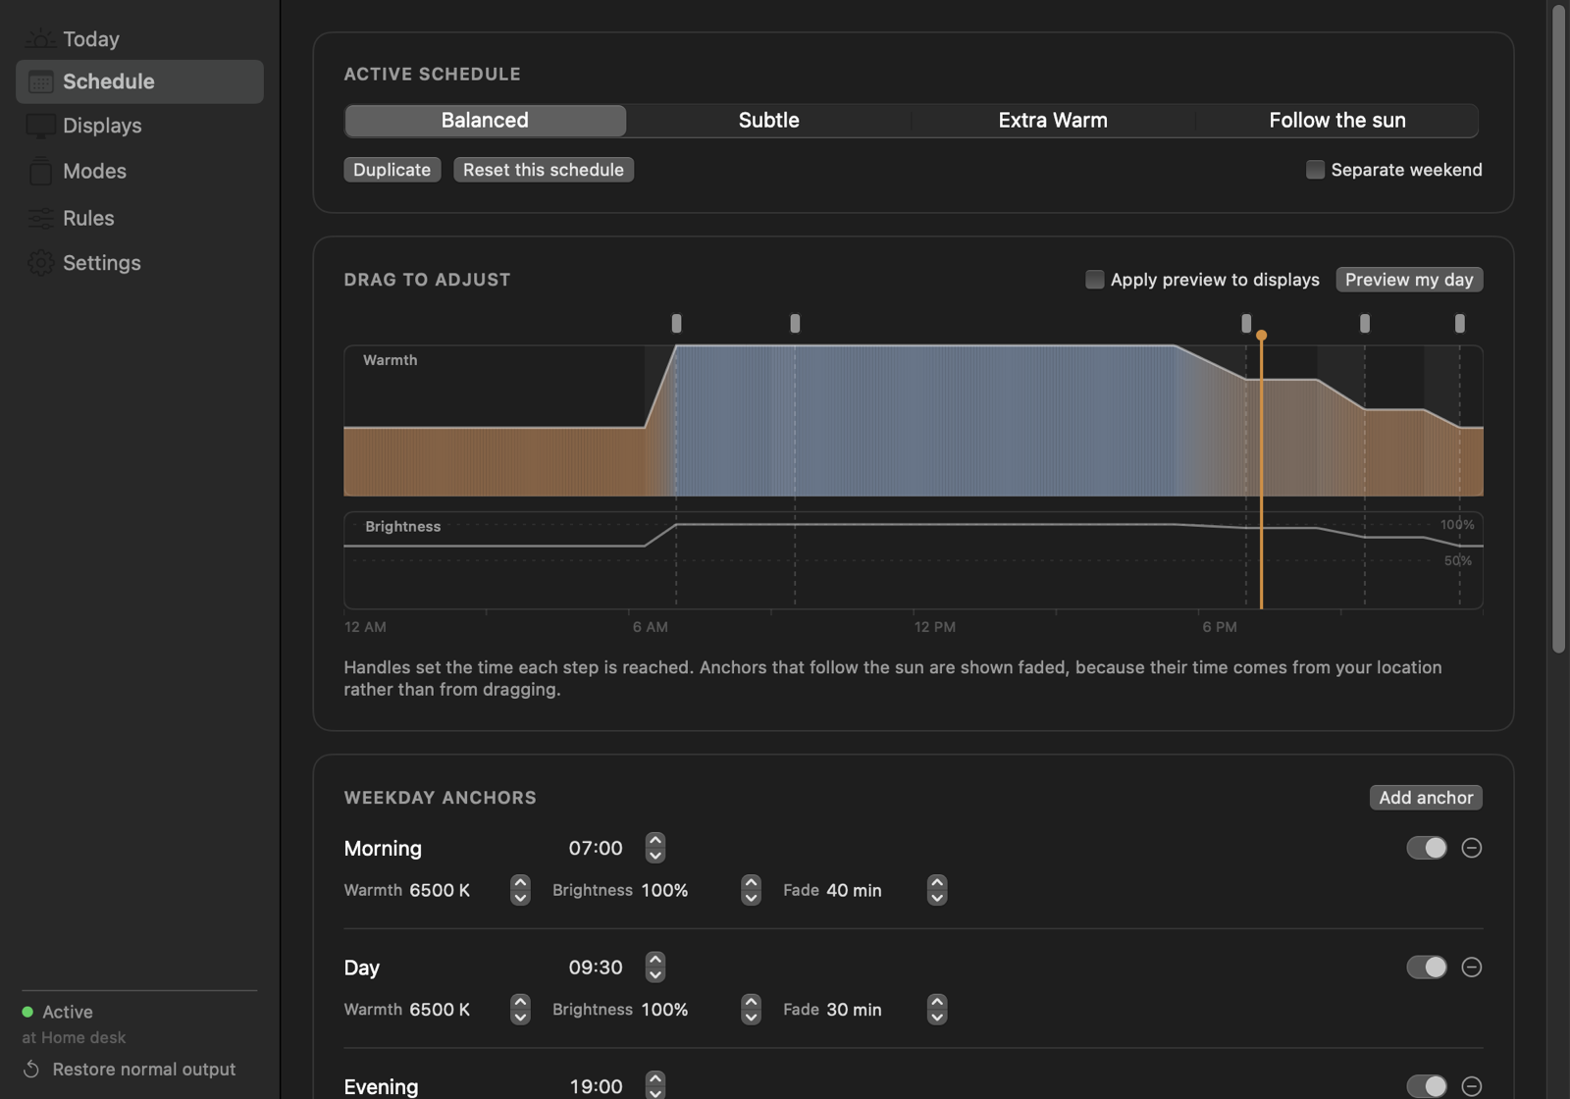1570x1099 pixels.
Task: Click the Day Brightness stepper
Action: coord(751,1010)
